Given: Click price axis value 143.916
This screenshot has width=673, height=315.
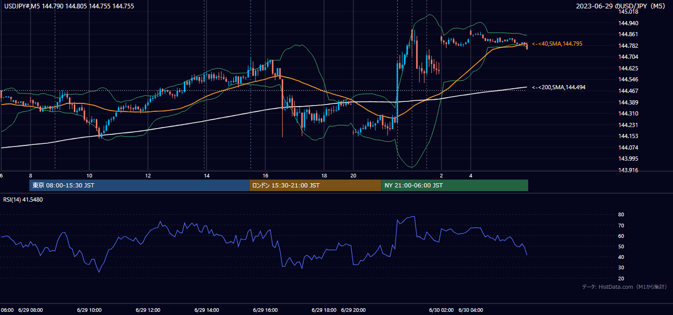Looking at the screenshot, I should (628, 170).
